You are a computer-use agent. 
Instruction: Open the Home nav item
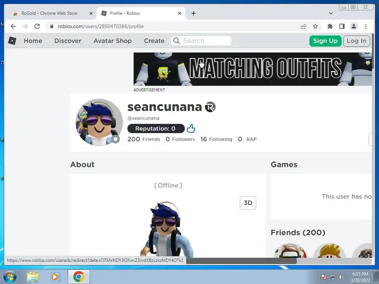point(33,41)
